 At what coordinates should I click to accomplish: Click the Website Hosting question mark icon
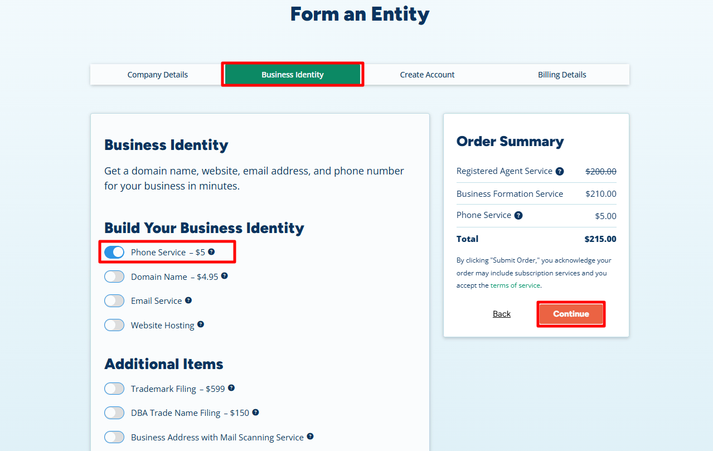point(200,324)
